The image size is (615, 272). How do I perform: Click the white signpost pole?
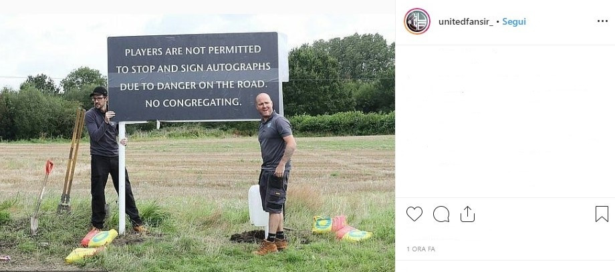122,178
